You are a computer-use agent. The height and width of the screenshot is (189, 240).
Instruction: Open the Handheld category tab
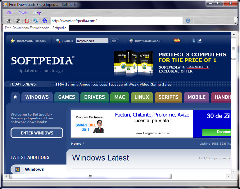221,97
